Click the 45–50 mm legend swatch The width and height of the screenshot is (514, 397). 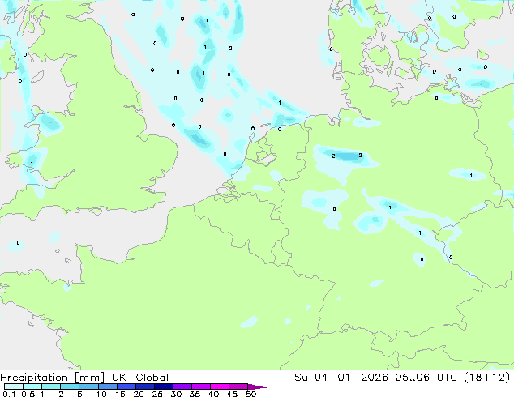click(x=238, y=386)
